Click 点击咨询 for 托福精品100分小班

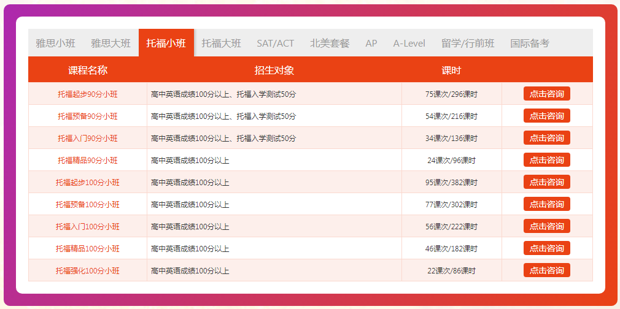[x=547, y=248]
